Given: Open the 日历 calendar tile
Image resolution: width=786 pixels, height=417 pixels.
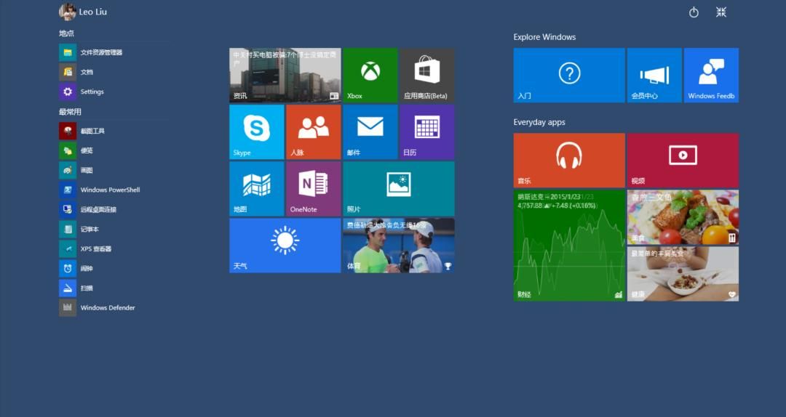Looking at the screenshot, I should [426, 131].
